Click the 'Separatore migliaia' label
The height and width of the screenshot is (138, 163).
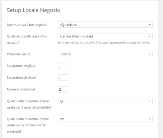[x=21, y=66]
